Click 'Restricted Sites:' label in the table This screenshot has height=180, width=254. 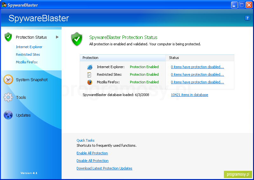(109, 74)
